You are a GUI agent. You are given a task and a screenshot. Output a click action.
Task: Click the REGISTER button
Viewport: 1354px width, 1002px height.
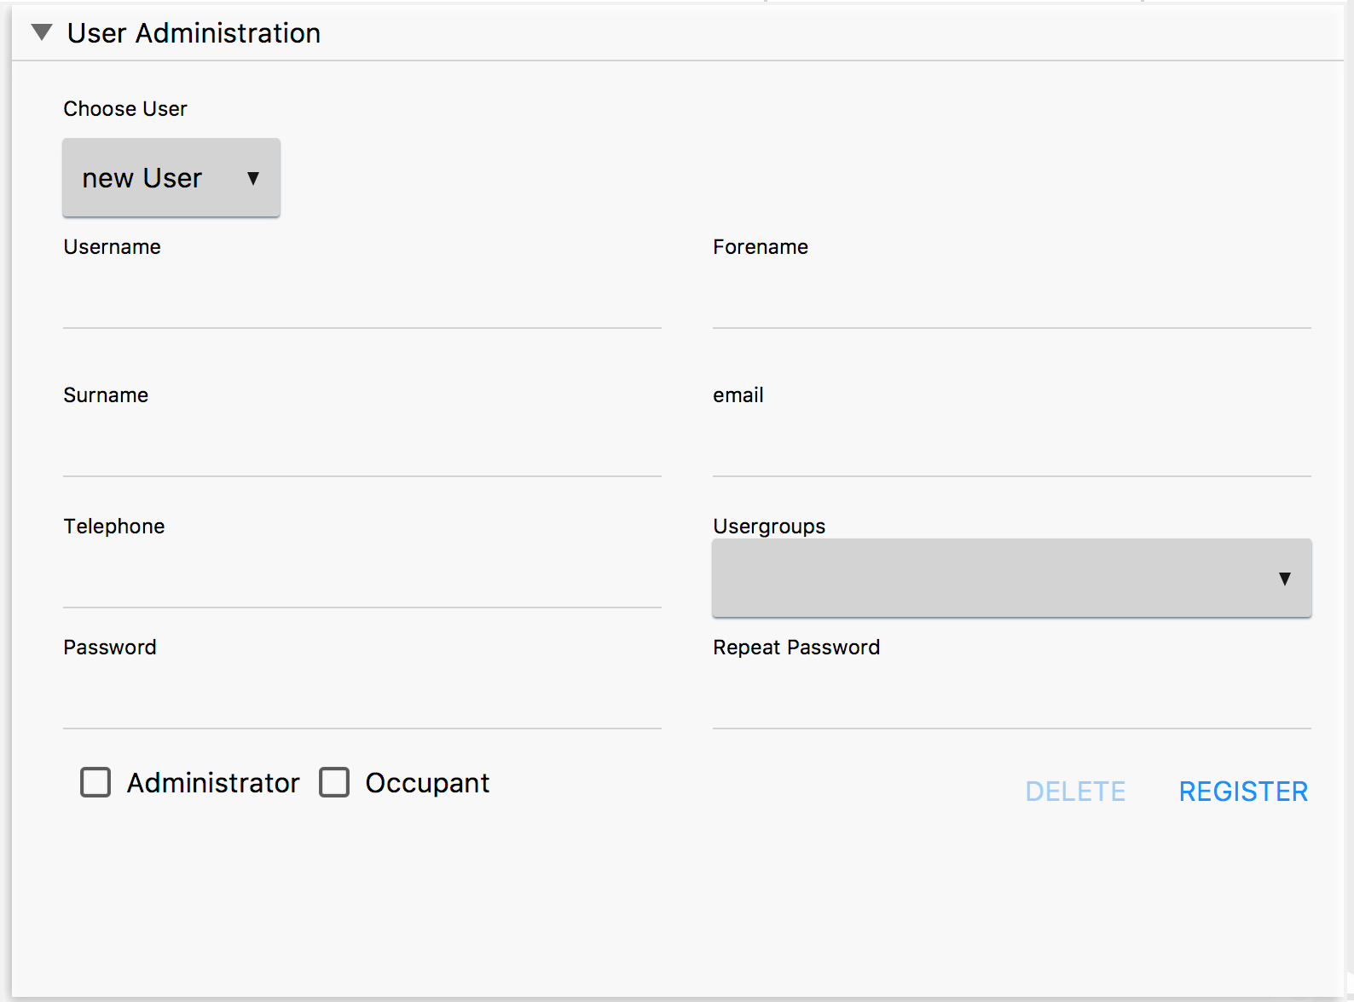point(1243,792)
